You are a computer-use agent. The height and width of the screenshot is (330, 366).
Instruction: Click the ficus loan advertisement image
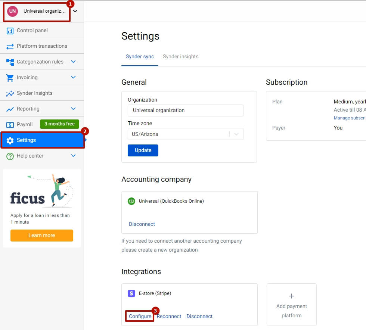point(42,191)
